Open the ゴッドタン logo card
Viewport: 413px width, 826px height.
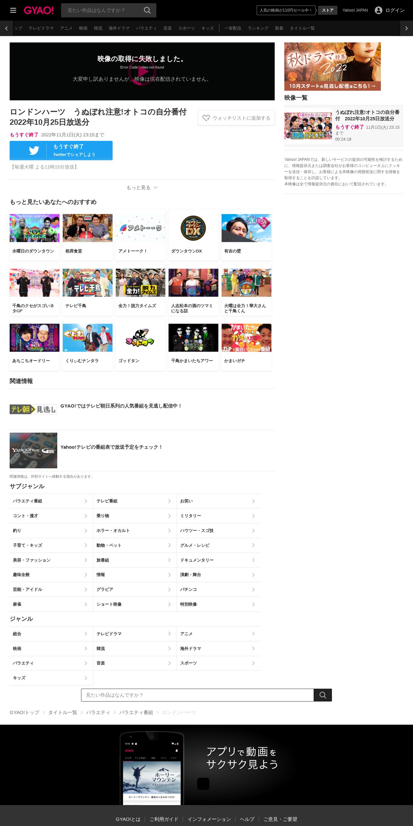(x=141, y=345)
